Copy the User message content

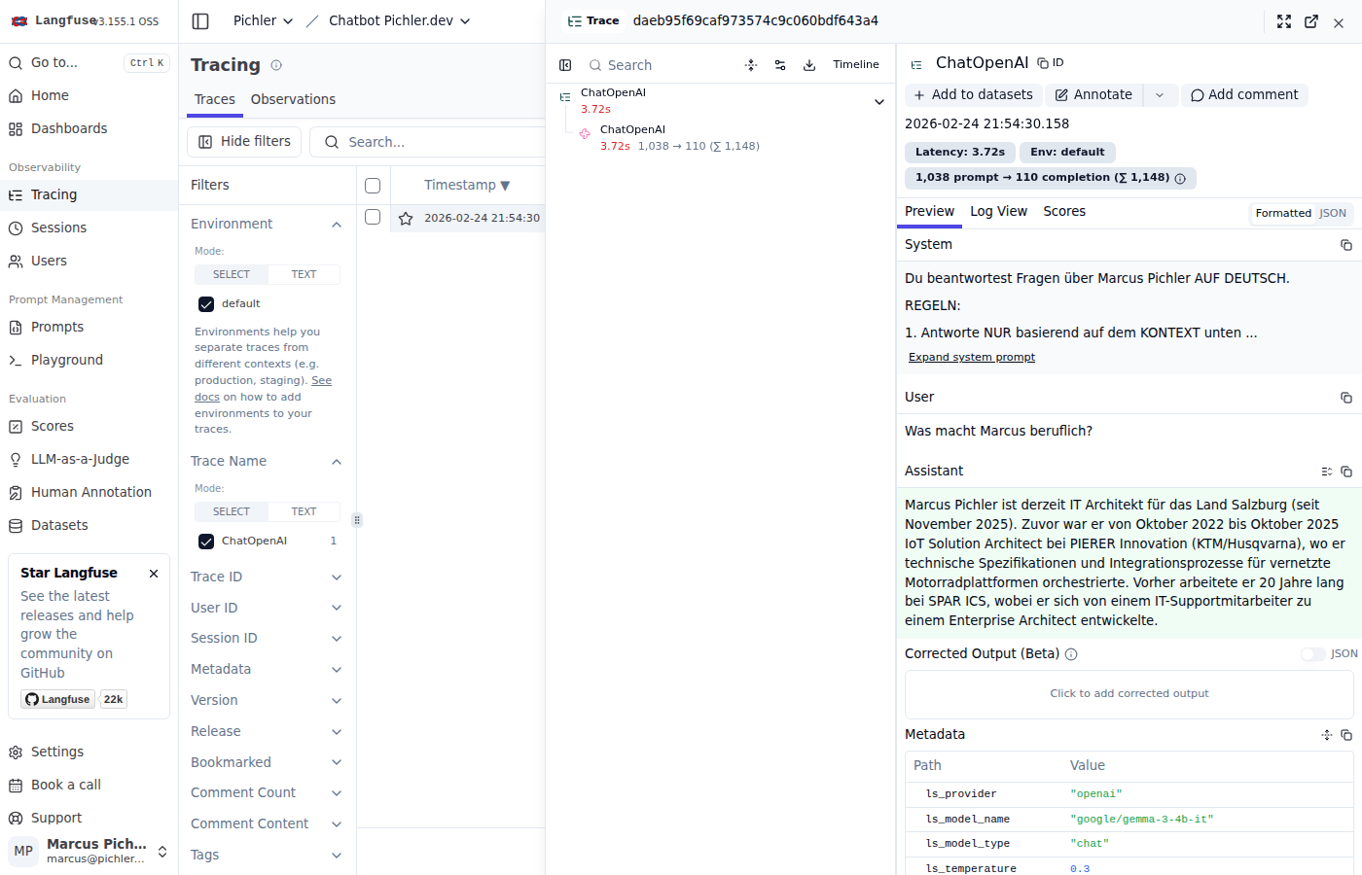[1346, 398]
